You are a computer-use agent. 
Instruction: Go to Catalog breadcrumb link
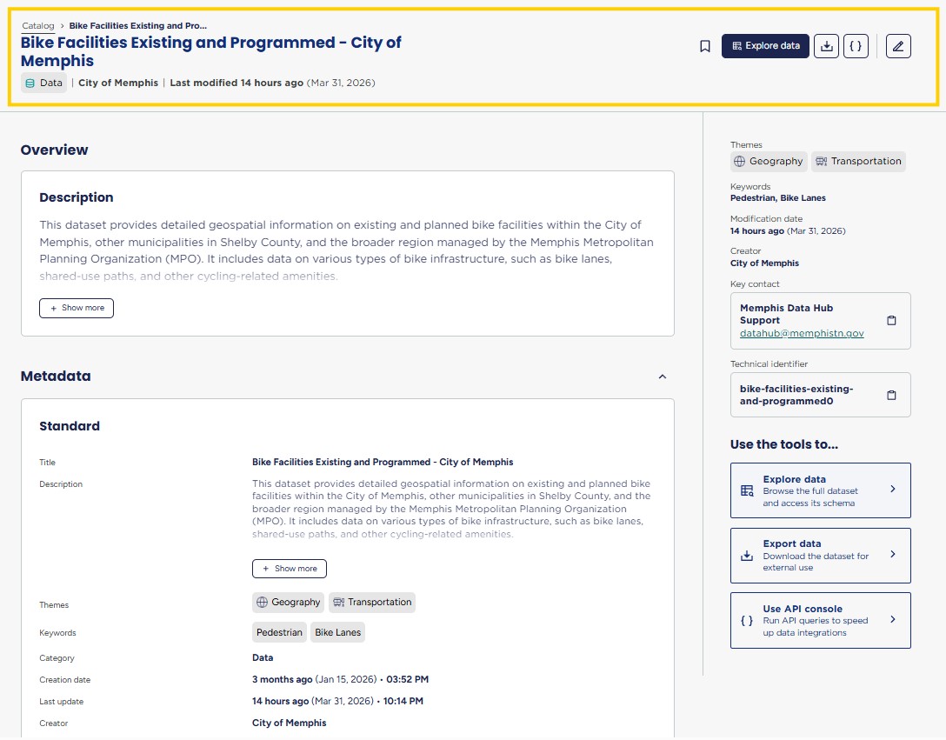coord(38,26)
